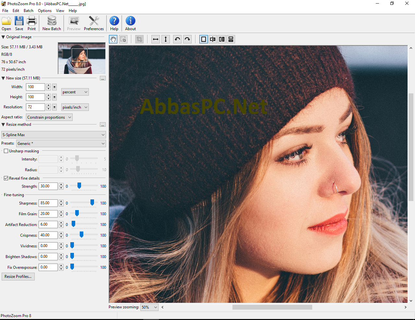Flip the image vertically
The image size is (415, 320).
click(x=166, y=39)
